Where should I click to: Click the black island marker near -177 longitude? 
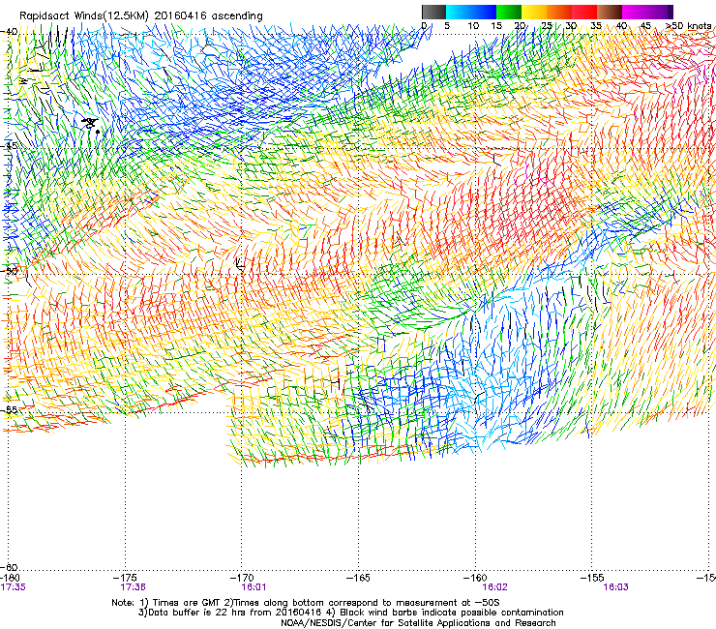point(90,123)
